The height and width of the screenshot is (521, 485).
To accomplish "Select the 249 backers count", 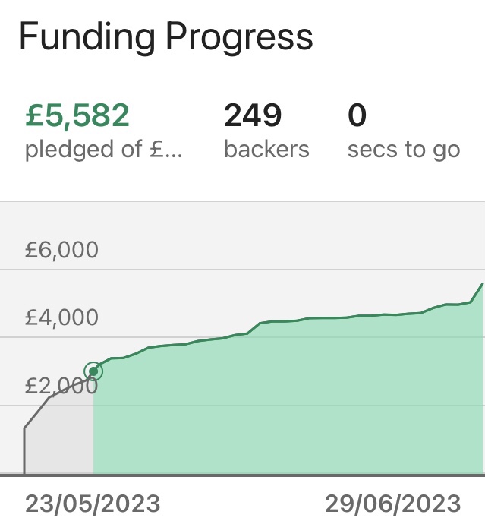I will point(253,115).
